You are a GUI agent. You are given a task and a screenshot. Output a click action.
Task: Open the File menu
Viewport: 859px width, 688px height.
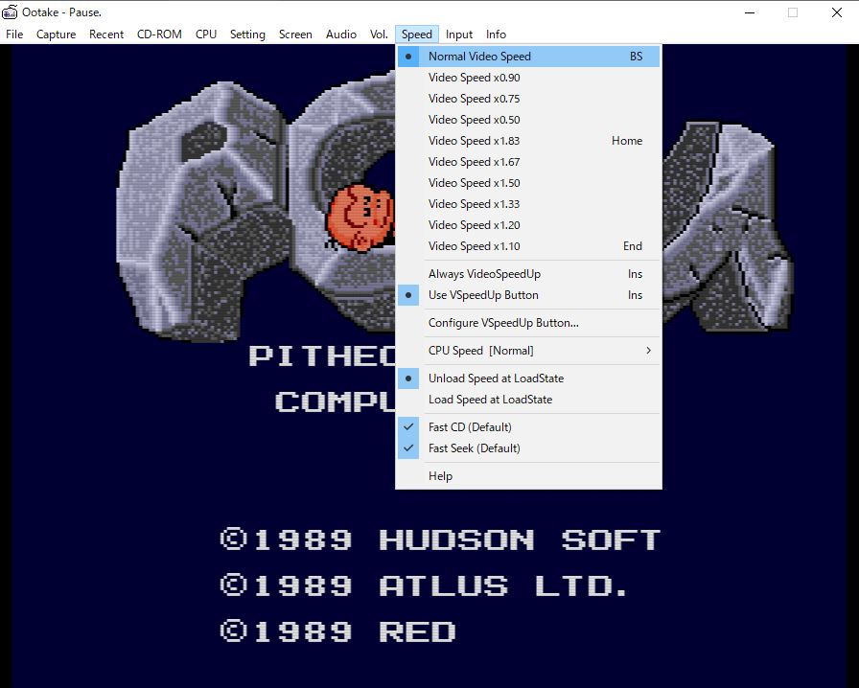pos(14,34)
